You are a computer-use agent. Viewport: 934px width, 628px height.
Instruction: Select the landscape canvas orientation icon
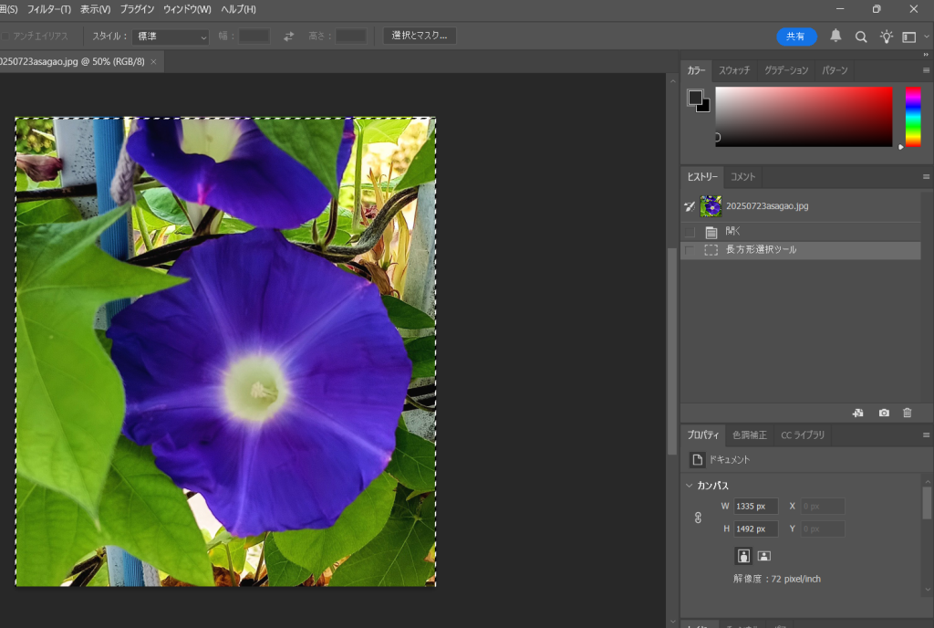coord(764,555)
